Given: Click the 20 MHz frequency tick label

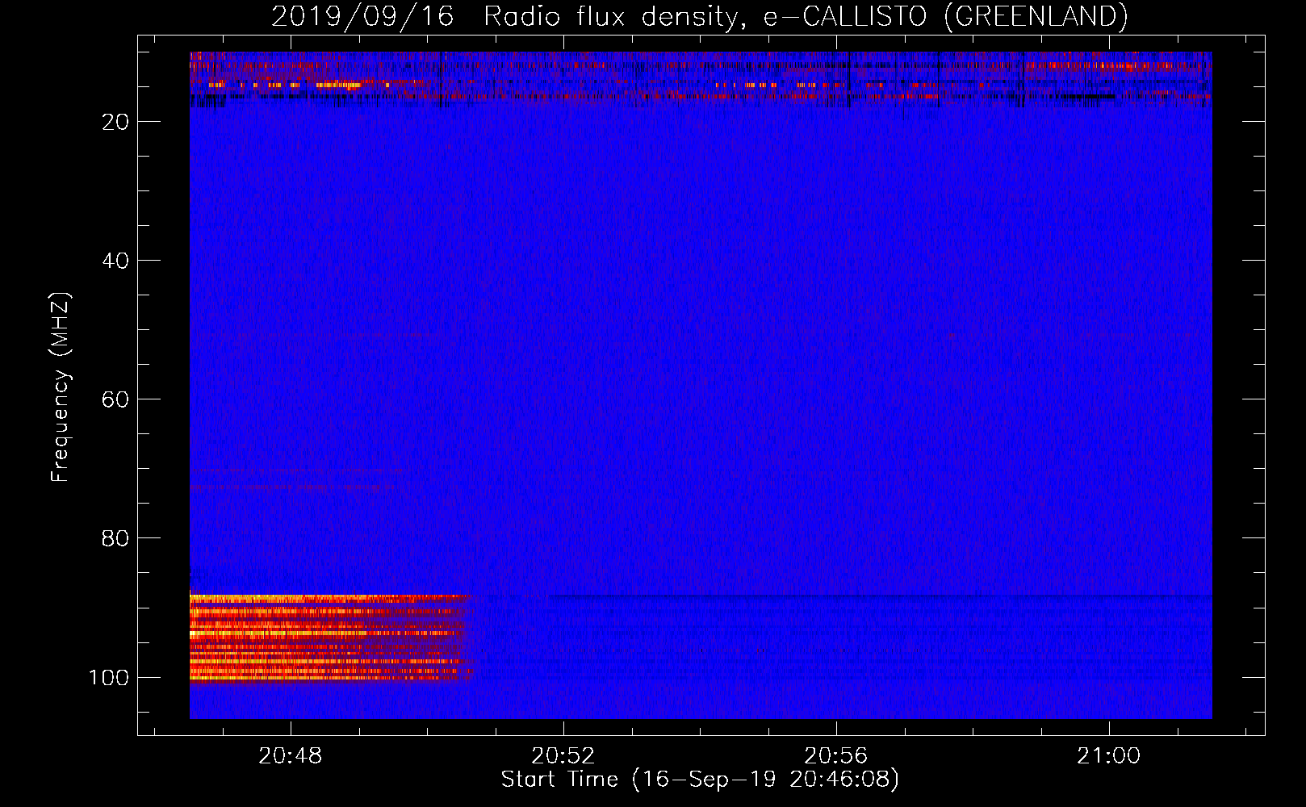Looking at the screenshot, I should [x=115, y=122].
